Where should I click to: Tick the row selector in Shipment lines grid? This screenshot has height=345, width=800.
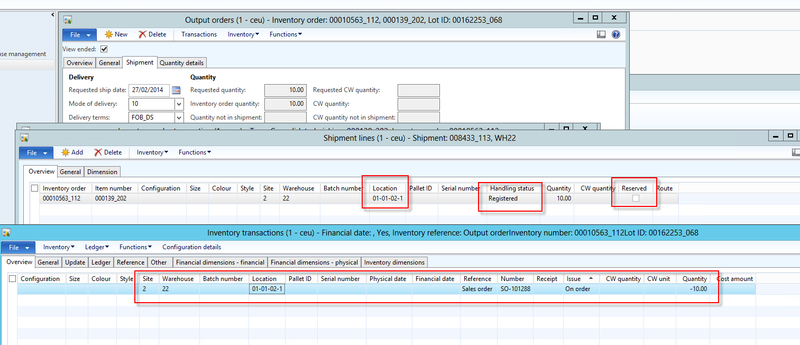click(x=35, y=188)
